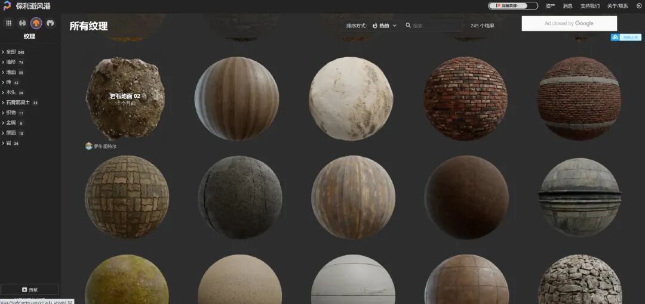
Task: Expand the 石膏混凝土 23 category
Action: click(20, 103)
